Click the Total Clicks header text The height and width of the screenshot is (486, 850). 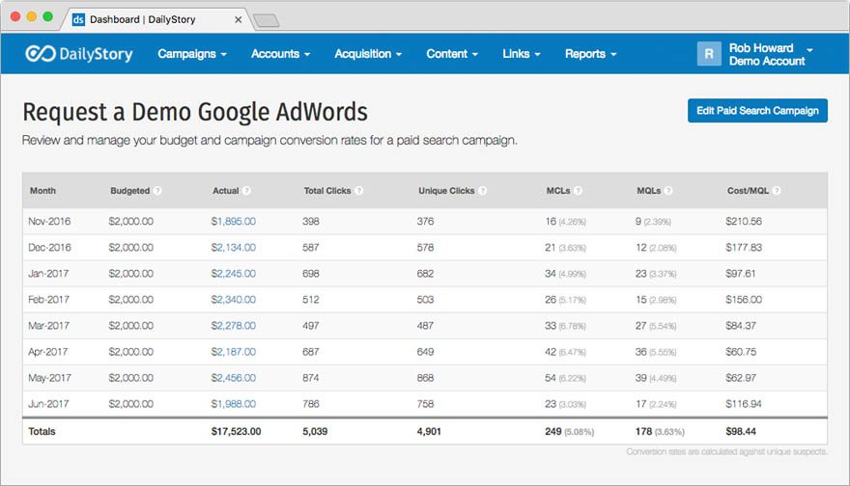coord(327,191)
